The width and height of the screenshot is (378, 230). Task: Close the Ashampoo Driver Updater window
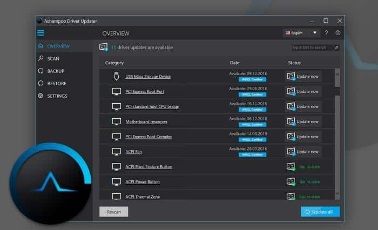point(340,21)
